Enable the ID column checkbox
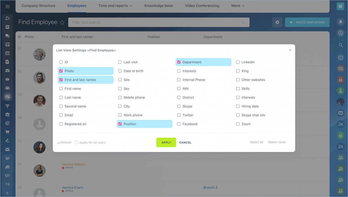The image size is (348, 197). click(x=61, y=62)
